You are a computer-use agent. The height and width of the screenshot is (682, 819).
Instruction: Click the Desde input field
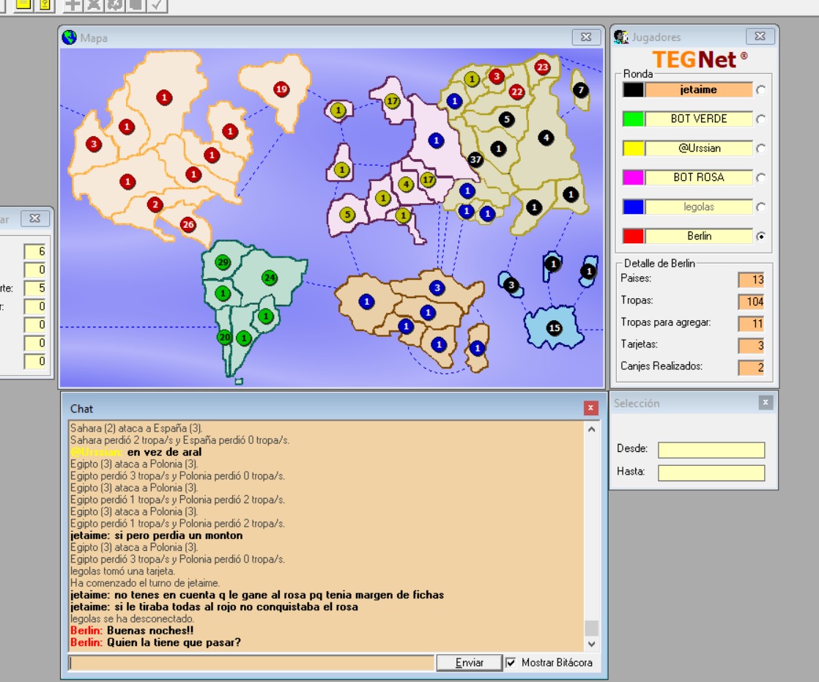pos(711,450)
